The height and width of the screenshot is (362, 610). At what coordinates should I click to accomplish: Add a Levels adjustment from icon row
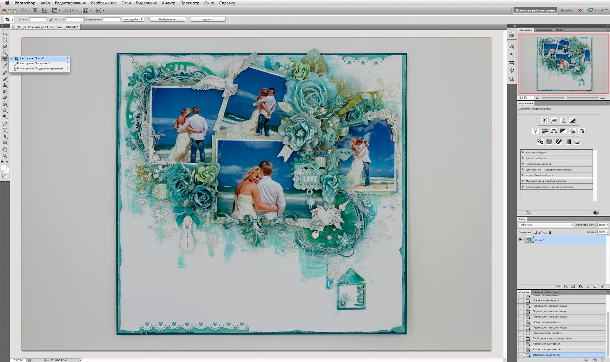click(554, 120)
